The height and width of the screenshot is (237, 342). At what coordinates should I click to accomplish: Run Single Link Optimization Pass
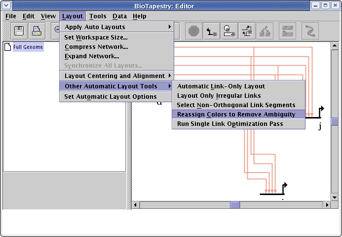click(230, 123)
